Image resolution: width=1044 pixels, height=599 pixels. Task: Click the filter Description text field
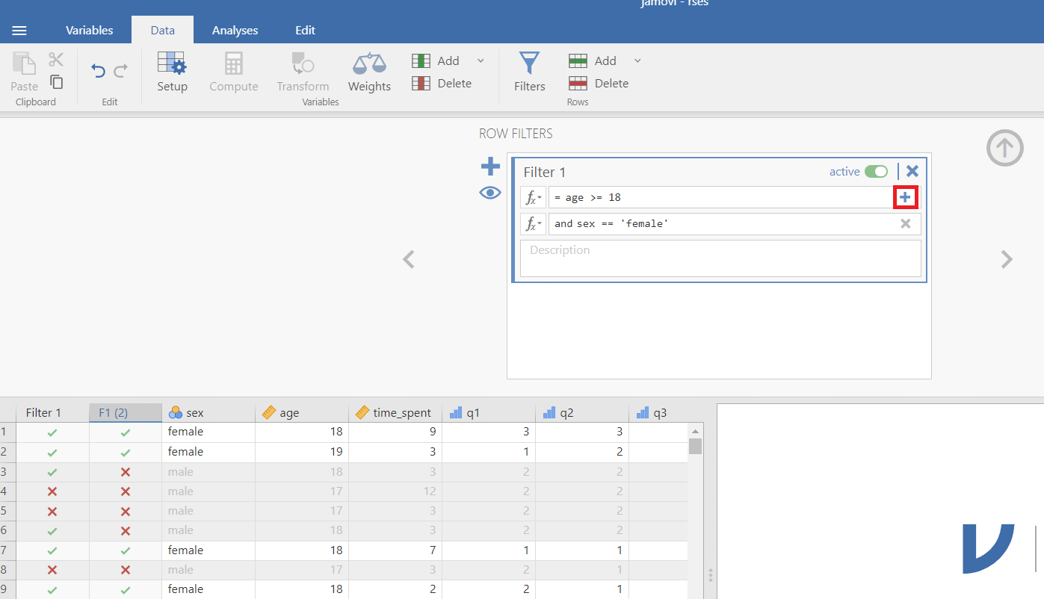[720, 258]
